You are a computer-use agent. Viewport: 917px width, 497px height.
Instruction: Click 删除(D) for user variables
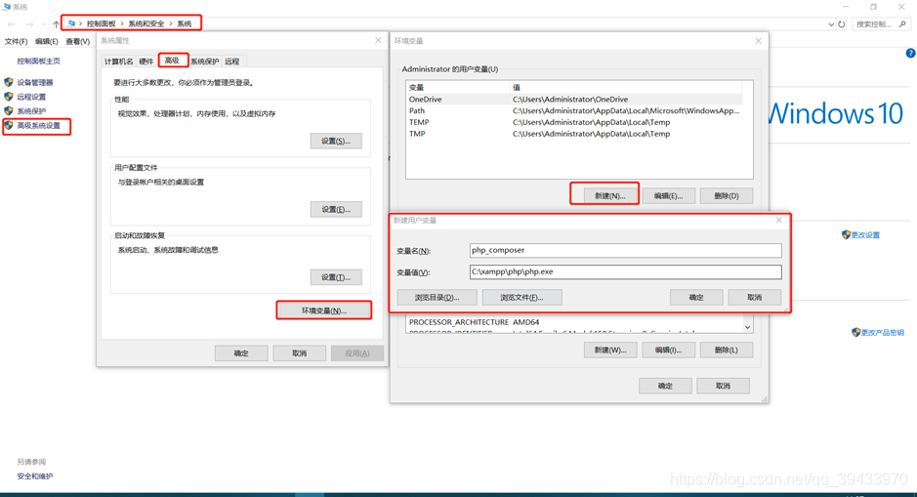click(x=727, y=196)
